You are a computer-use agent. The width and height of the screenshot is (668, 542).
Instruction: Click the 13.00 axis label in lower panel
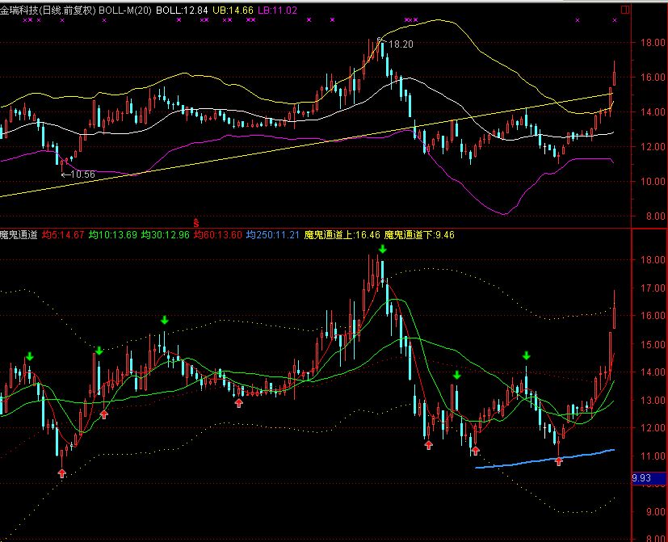point(653,400)
